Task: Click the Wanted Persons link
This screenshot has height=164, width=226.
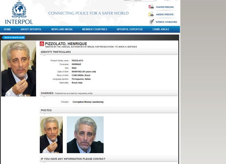Action: pos(165,7)
